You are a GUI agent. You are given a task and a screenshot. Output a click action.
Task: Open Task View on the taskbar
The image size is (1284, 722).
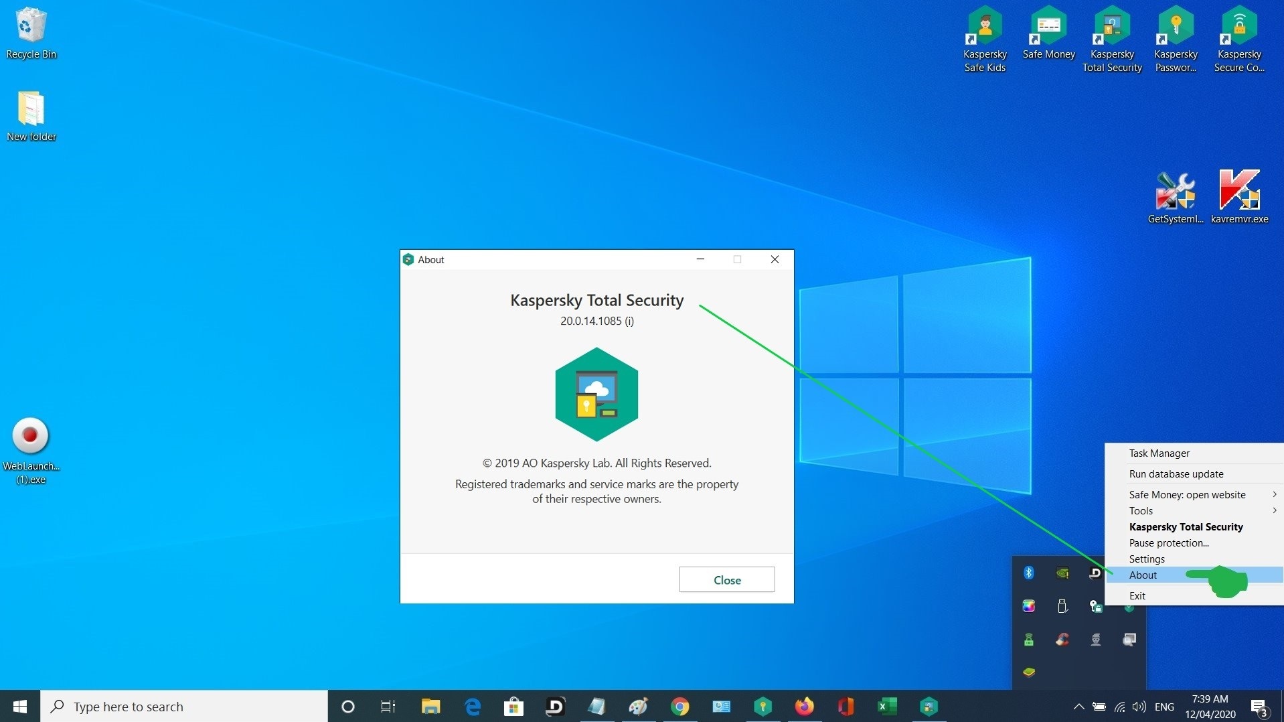pos(388,707)
